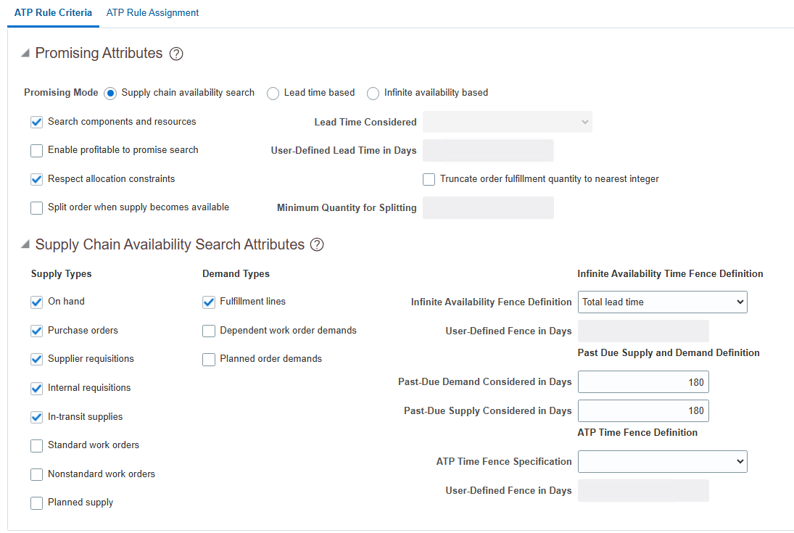Check Truncate order fulfillment quantity option
This screenshot has width=794, height=533.
click(x=429, y=179)
